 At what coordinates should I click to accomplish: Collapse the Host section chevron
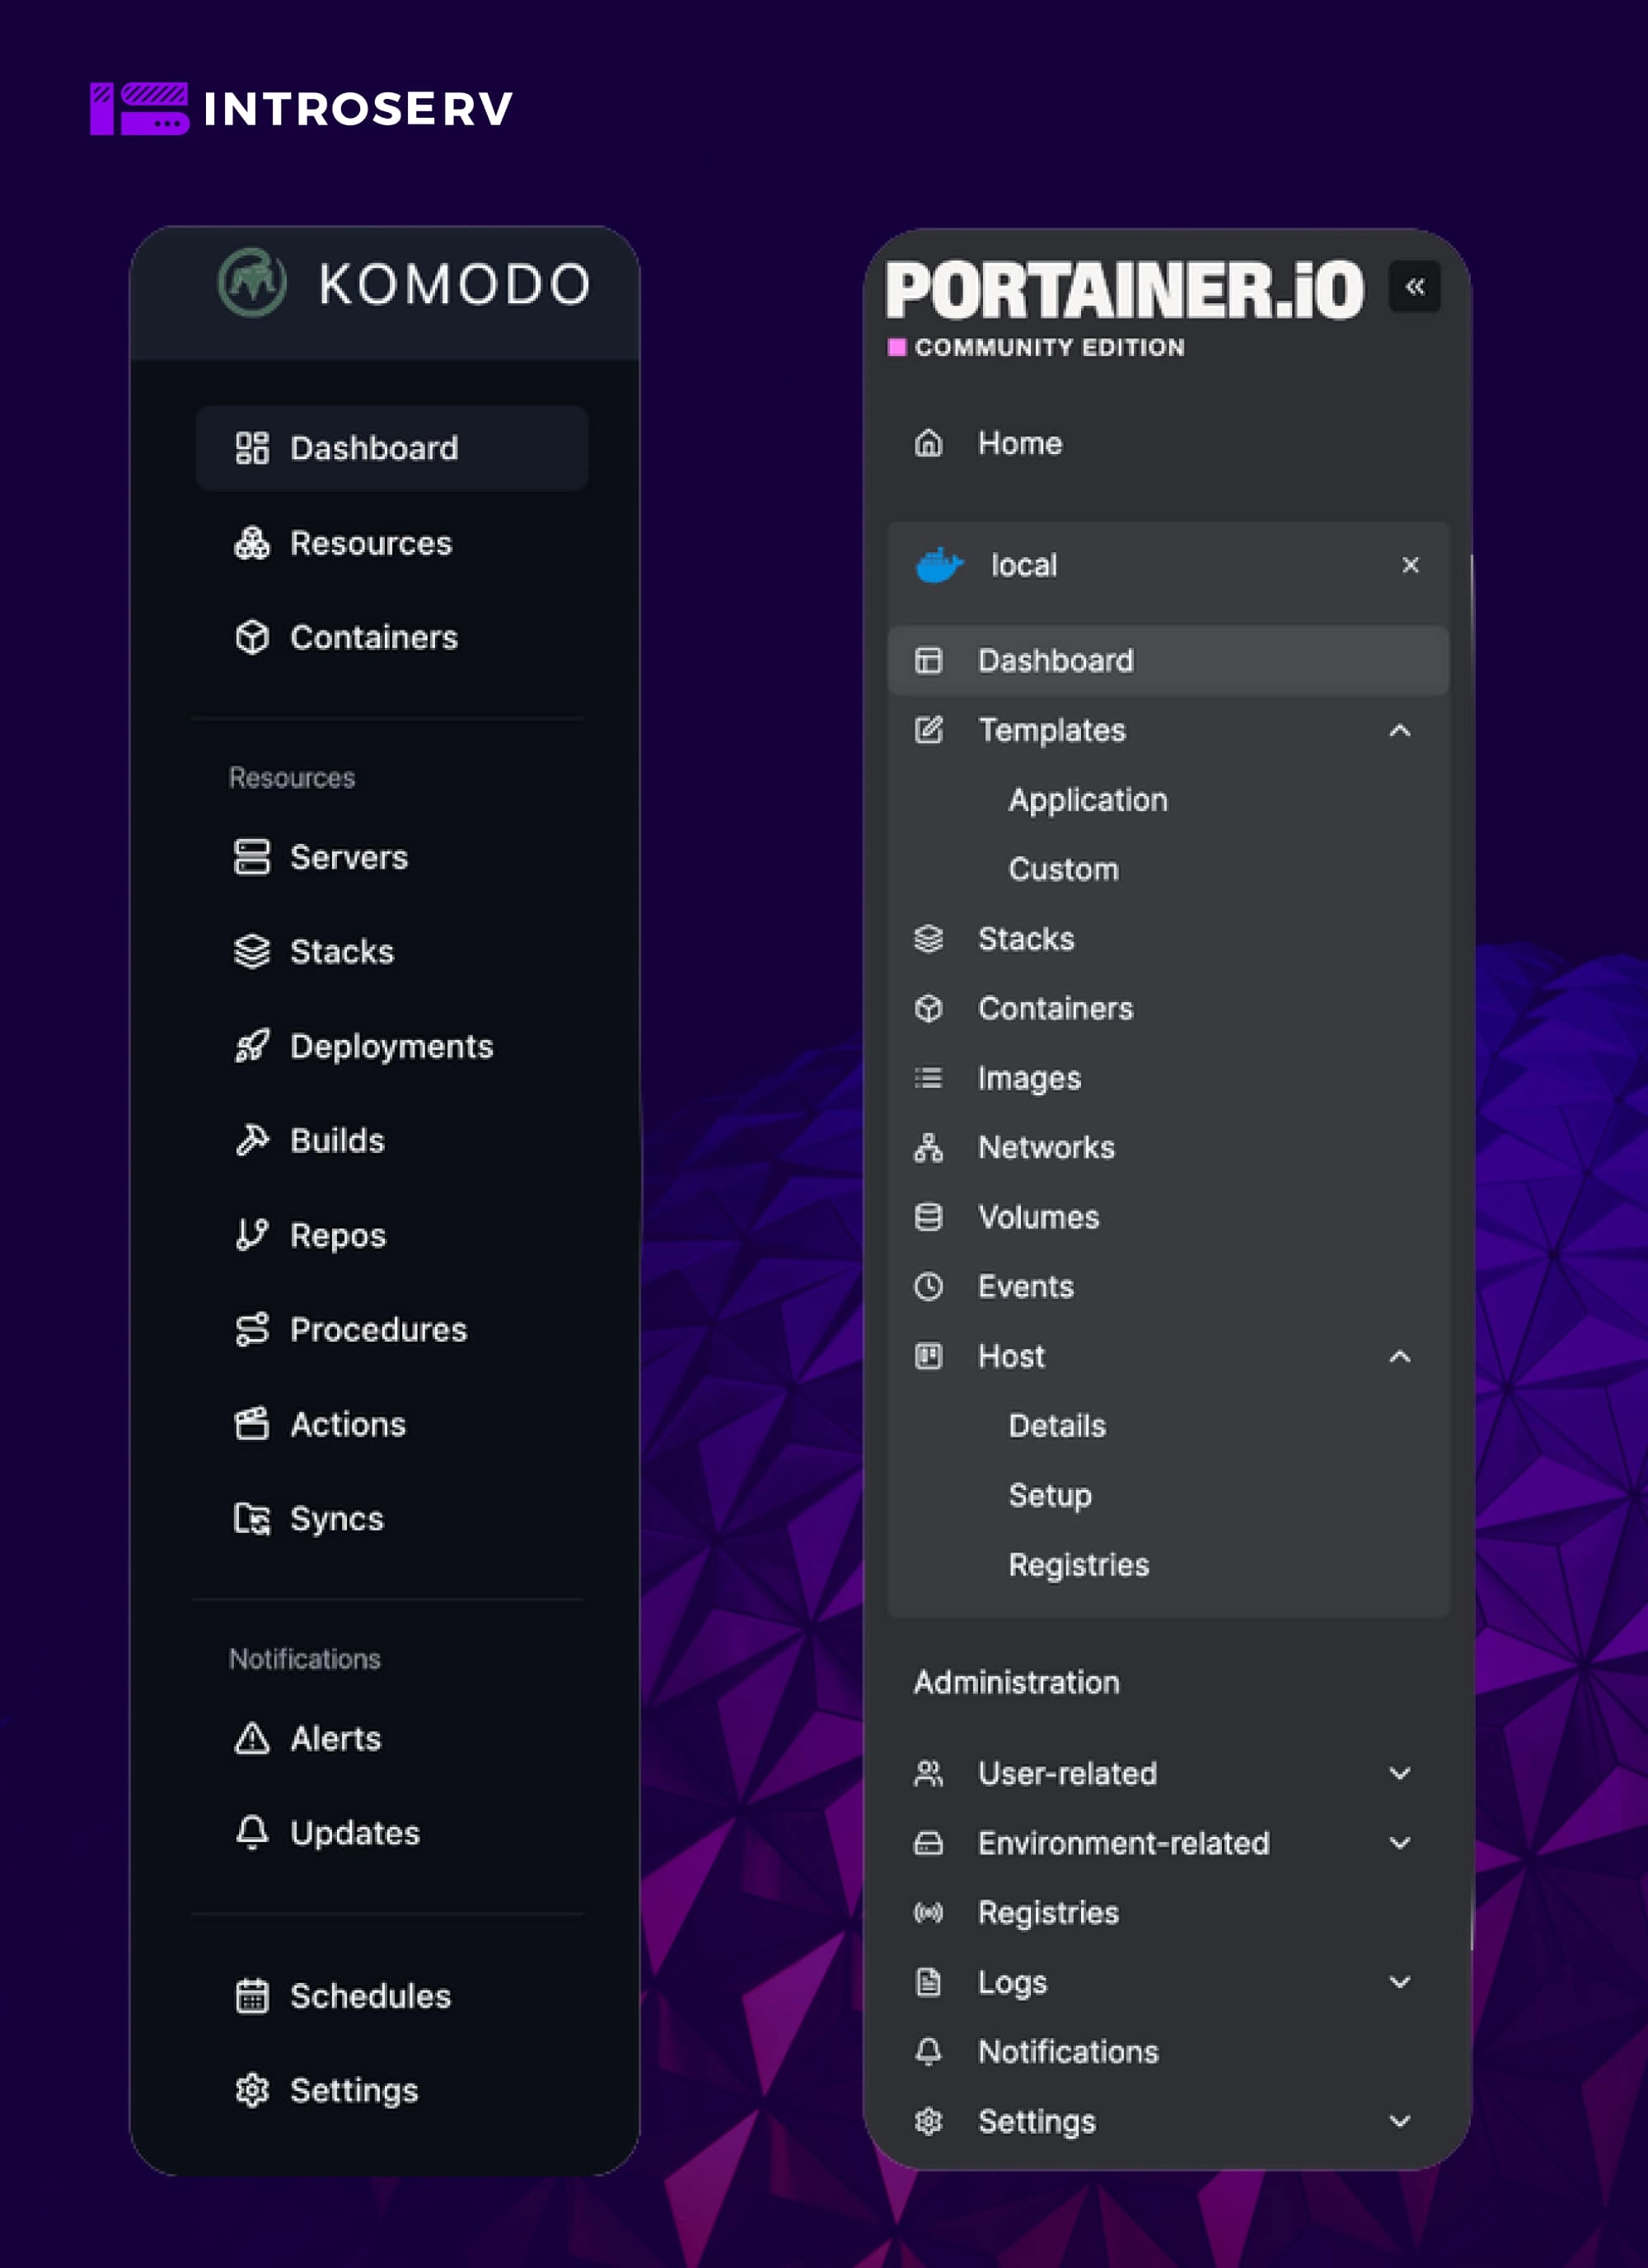coord(1400,1357)
